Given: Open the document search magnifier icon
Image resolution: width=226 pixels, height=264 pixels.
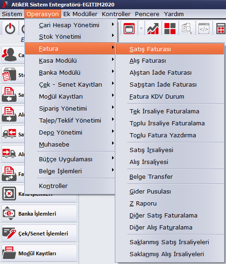Looking at the screenshot, I should 187,29.
